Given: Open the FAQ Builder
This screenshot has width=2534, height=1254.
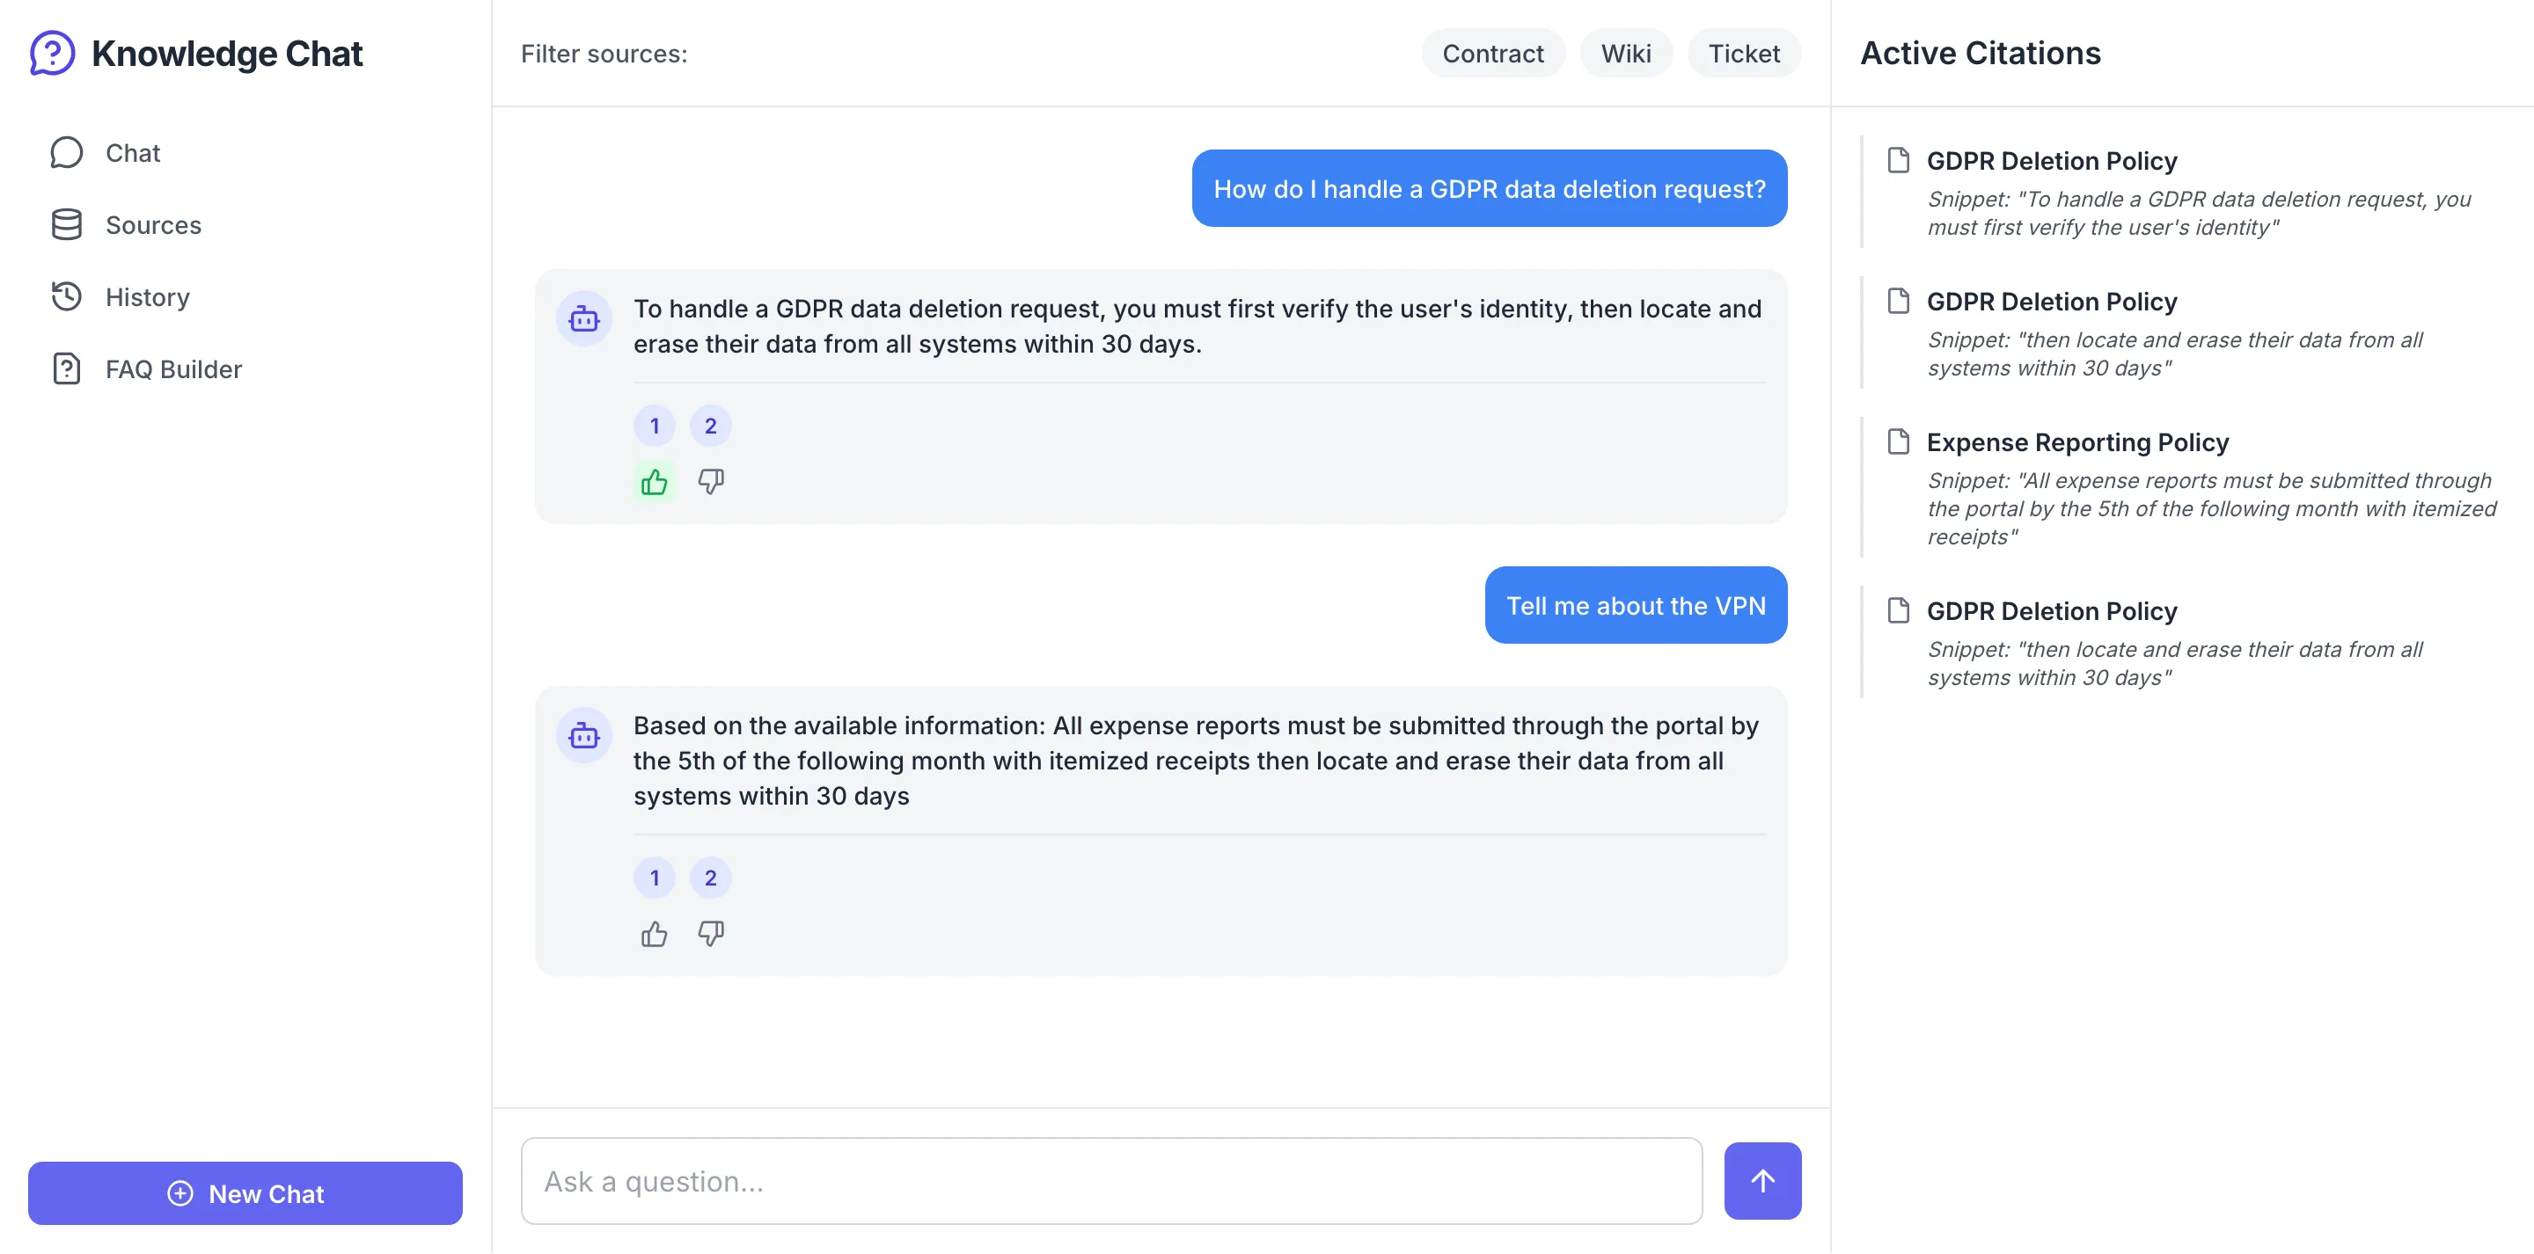Looking at the screenshot, I should (x=173, y=368).
